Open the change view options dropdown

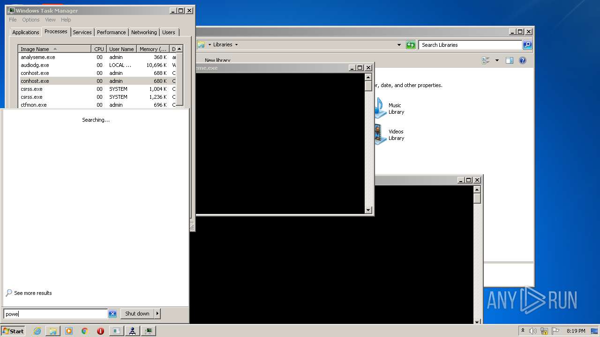point(497,60)
